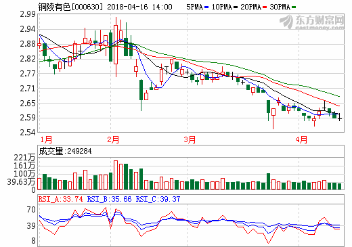Image resolution: width=352 pixels, height=247 pixels.
Task: Click the RSI_C:39.37 indicator label
Action: 158,199
